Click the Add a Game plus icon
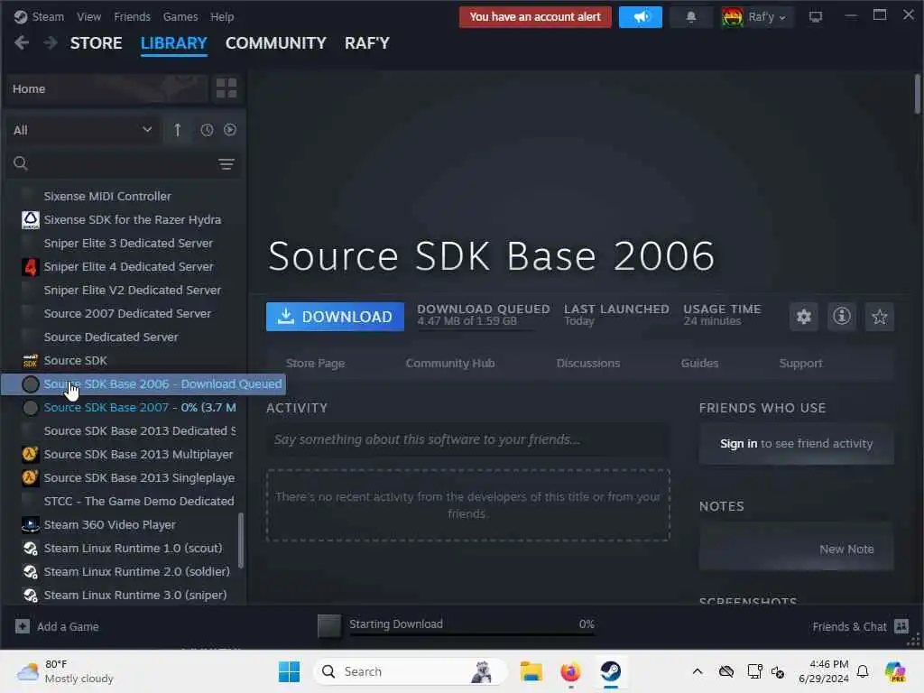Image resolution: width=924 pixels, height=693 pixels. (x=23, y=626)
